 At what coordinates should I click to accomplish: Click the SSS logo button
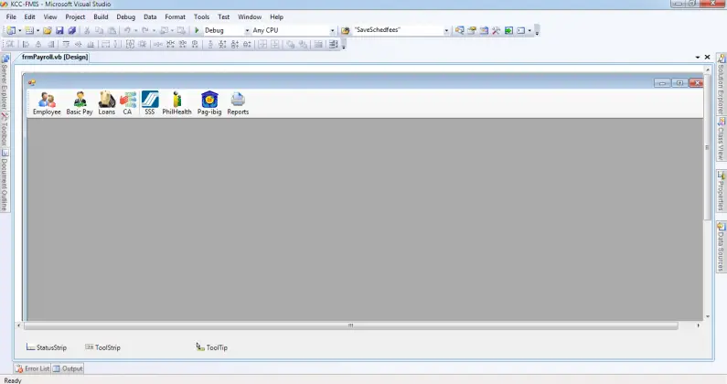150,103
